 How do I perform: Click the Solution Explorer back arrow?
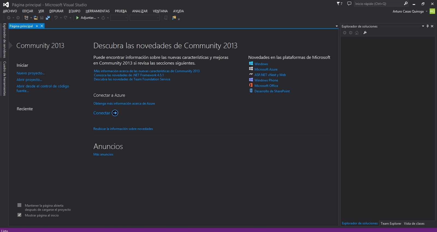[345, 33]
